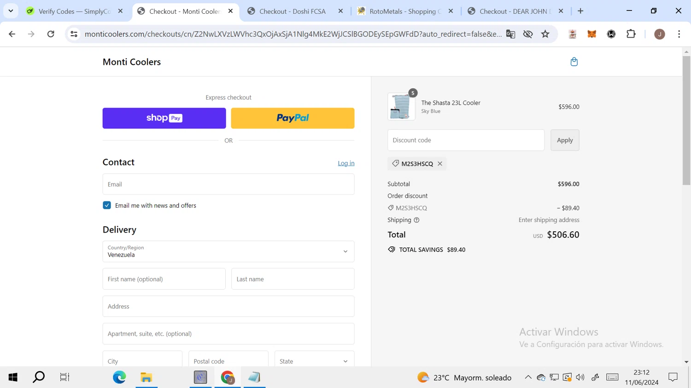
Task: Launch Microsoft Edge from taskbar
Action: (x=119, y=377)
